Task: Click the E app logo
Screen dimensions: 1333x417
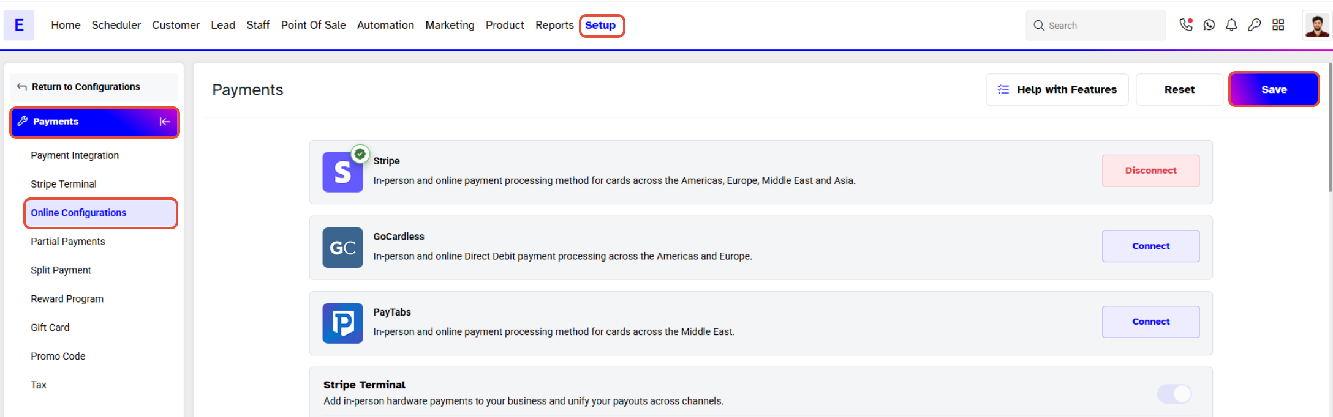Action: [x=19, y=25]
